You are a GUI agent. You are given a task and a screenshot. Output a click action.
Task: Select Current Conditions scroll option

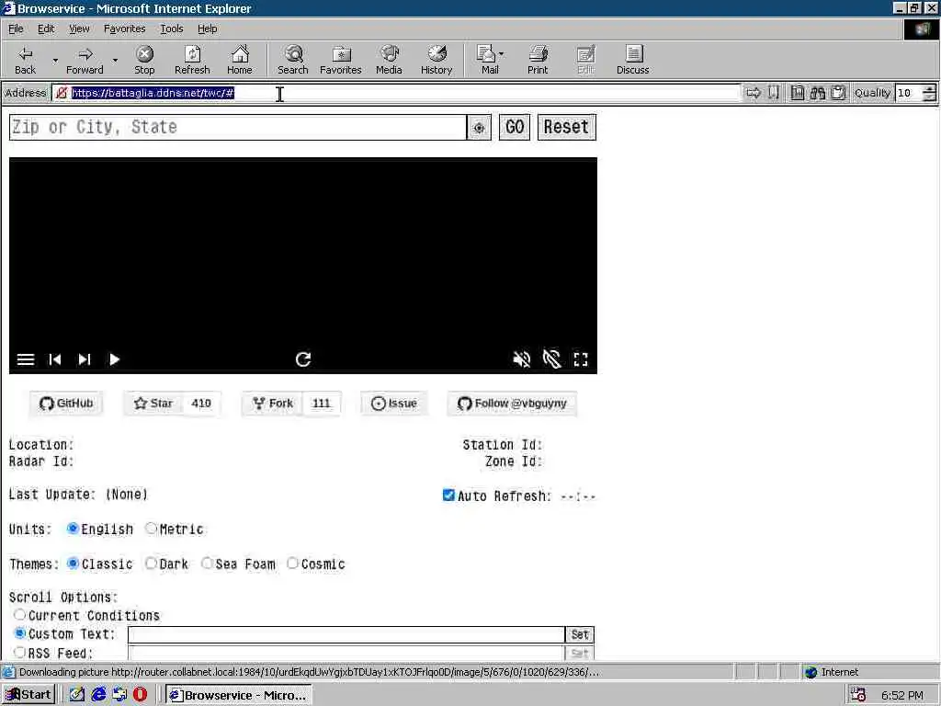coord(20,615)
